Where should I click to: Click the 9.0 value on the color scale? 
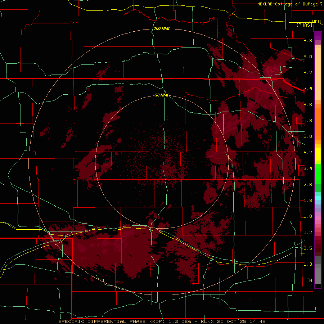click(308, 57)
